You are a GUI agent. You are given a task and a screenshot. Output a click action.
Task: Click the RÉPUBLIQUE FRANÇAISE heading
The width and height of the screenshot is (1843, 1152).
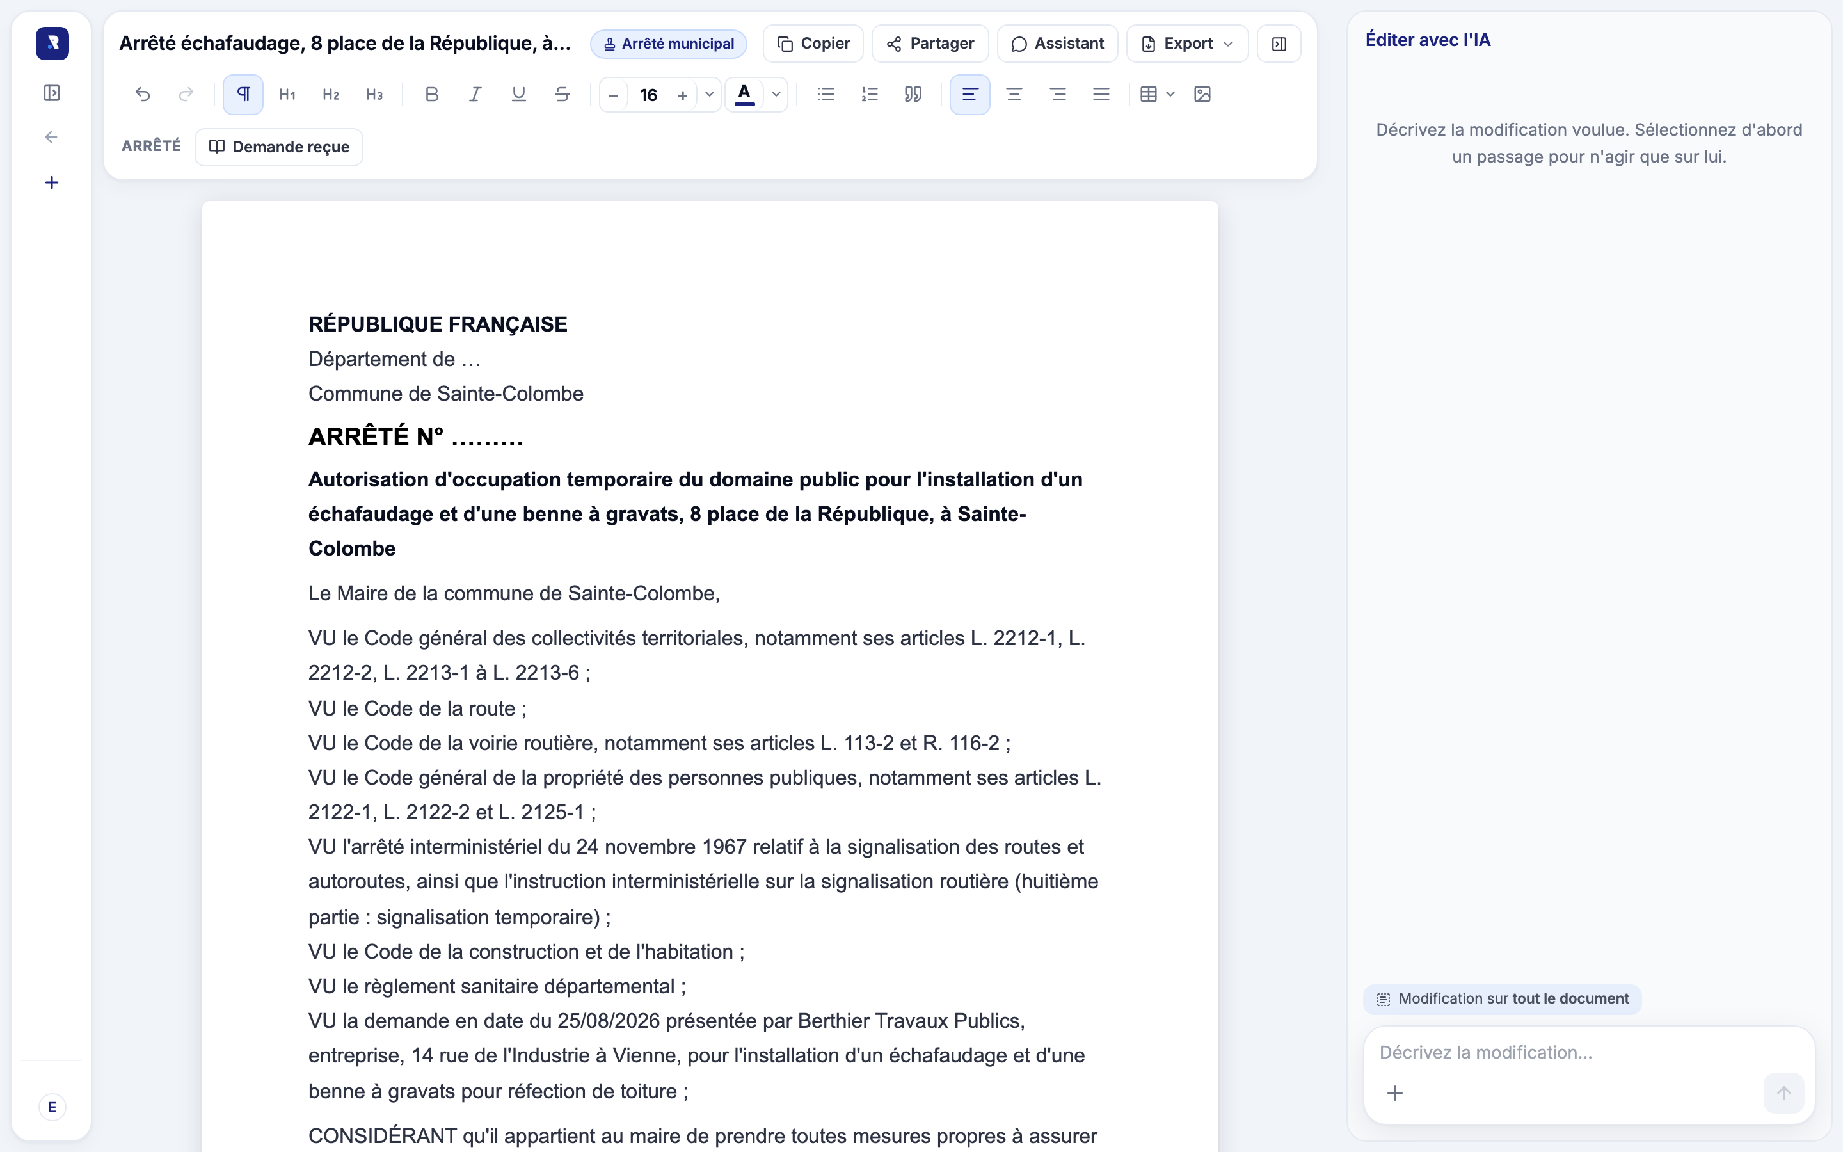click(x=438, y=324)
